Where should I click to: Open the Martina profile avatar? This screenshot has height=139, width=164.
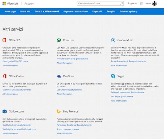[154, 3]
